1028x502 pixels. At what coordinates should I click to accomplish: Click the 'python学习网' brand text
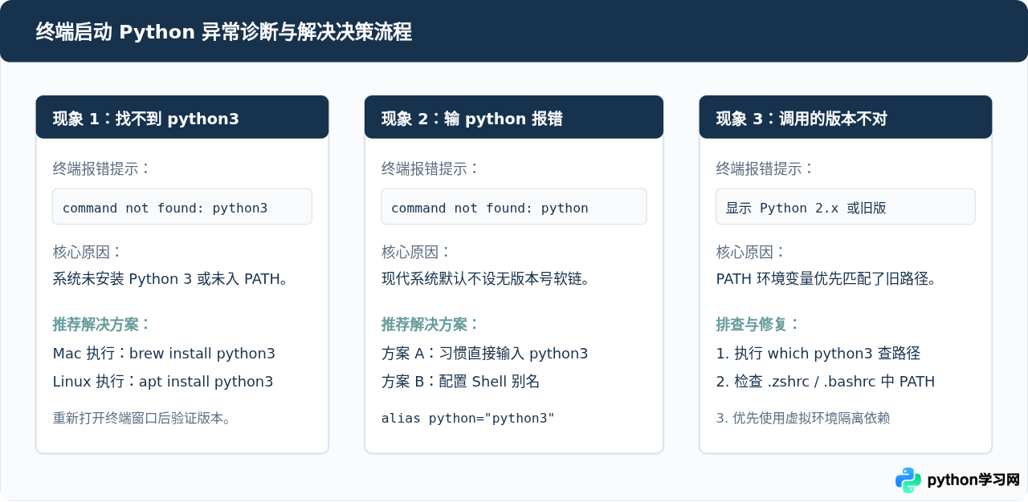click(973, 480)
